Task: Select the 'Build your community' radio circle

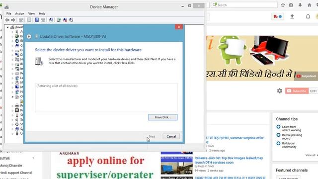Action: pyautogui.click(x=278, y=143)
